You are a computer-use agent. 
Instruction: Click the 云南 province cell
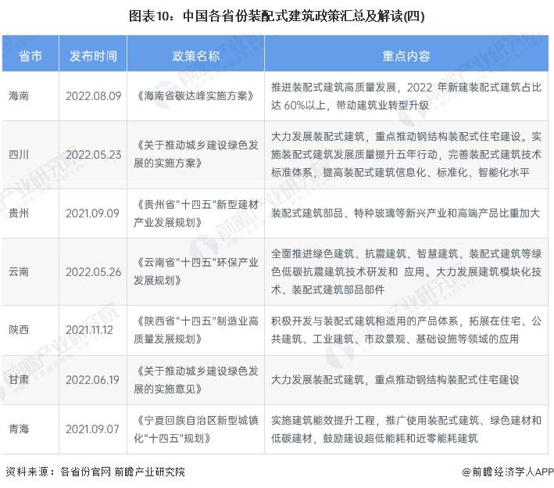20,271
